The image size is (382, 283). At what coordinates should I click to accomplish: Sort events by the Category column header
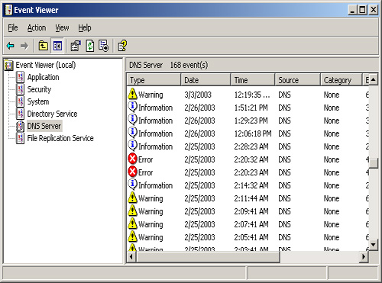click(342, 80)
